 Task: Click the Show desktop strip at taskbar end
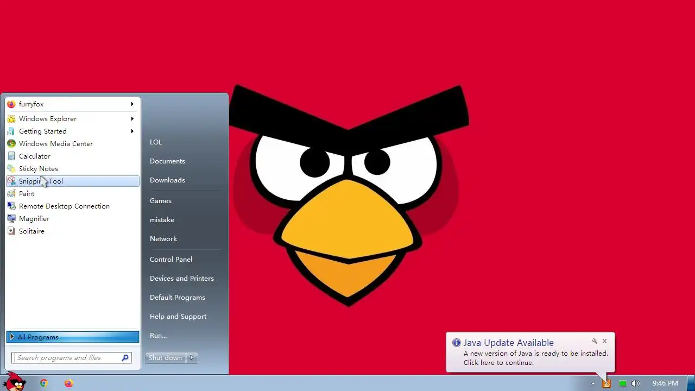[x=691, y=383]
